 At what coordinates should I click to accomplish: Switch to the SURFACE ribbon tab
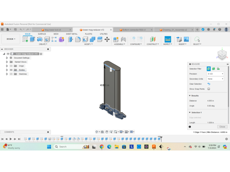[x=42, y=34]
